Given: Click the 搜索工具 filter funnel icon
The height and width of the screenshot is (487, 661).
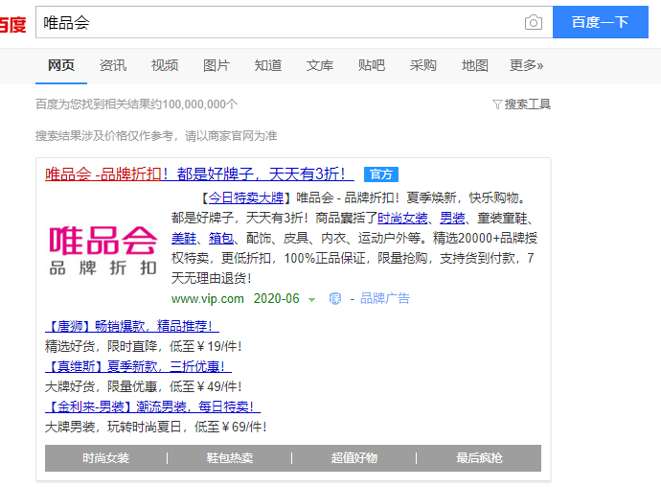Looking at the screenshot, I should [x=497, y=104].
